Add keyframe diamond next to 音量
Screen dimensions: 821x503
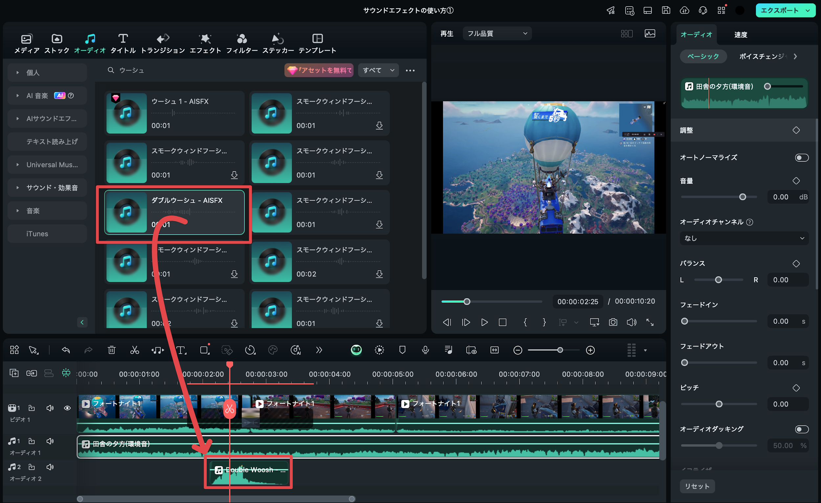[x=796, y=181]
